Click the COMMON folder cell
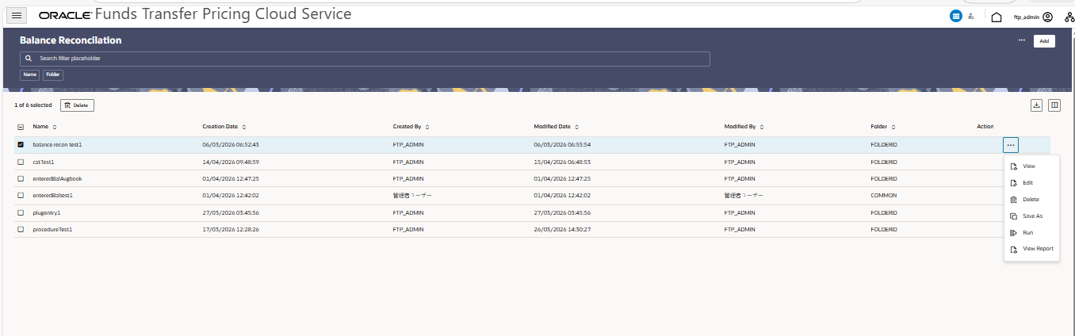Screen dimensions: 1075x336 pos(883,196)
